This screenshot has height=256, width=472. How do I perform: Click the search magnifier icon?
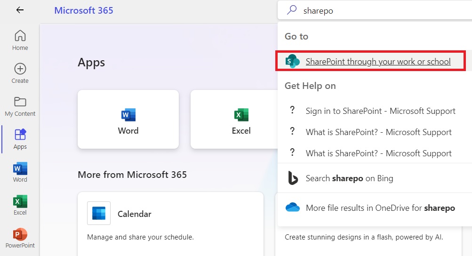click(x=292, y=10)
